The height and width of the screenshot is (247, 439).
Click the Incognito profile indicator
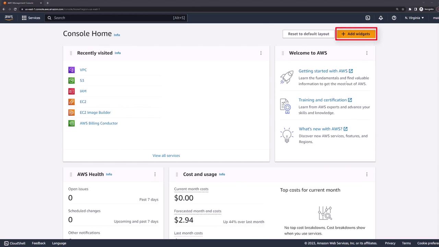[427, 9]
